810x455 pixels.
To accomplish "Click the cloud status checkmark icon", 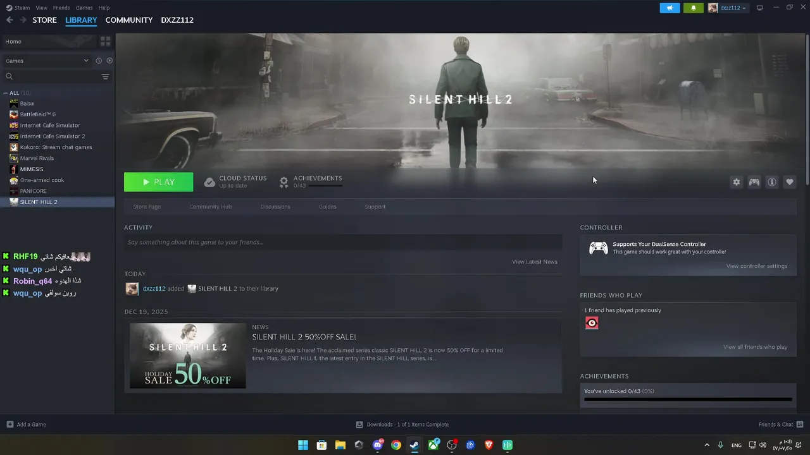I will [209, 182].
